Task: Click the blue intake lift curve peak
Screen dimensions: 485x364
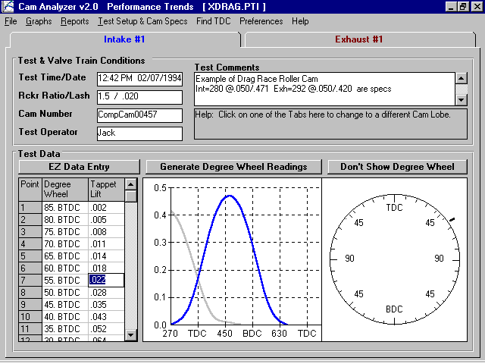Action: pos(230,196)
